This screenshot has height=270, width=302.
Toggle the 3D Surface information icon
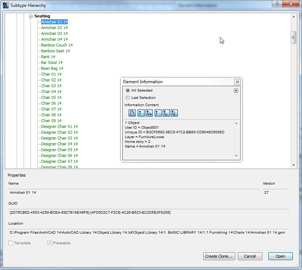point(166,113)
